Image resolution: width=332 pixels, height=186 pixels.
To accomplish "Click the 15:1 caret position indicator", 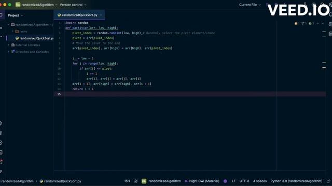I will pyautogui.click(x=127, y=181).
